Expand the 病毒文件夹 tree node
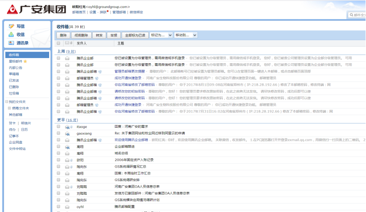 9,108
